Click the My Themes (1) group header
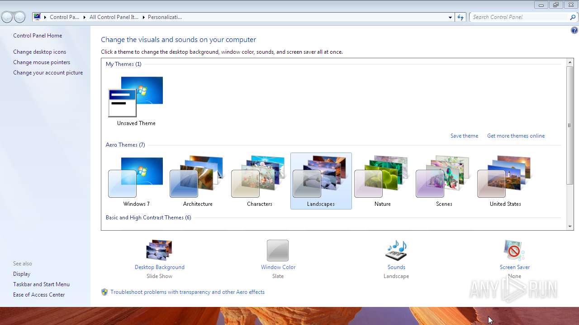 pyautogui.click(x=123, y=64)
